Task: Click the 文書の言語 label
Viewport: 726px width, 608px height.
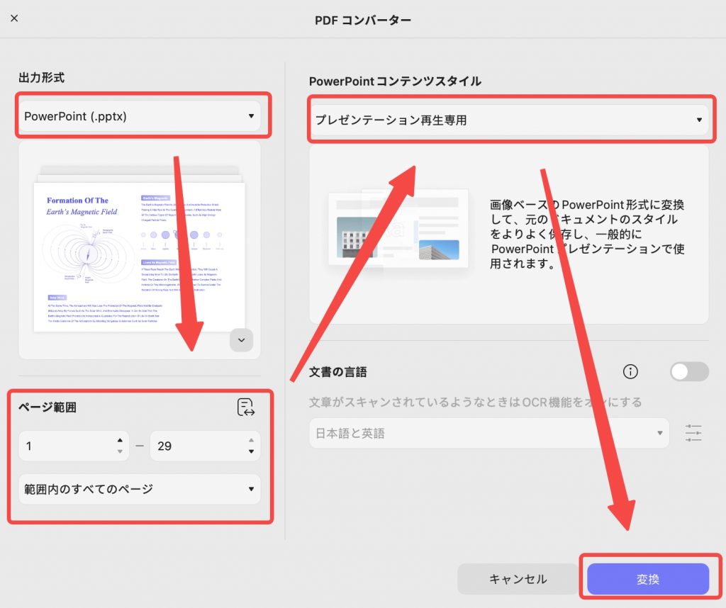Action: click(338, 372)
